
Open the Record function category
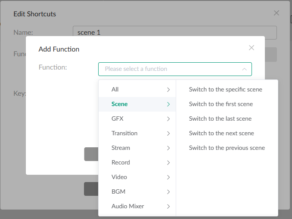coord(121,162)
